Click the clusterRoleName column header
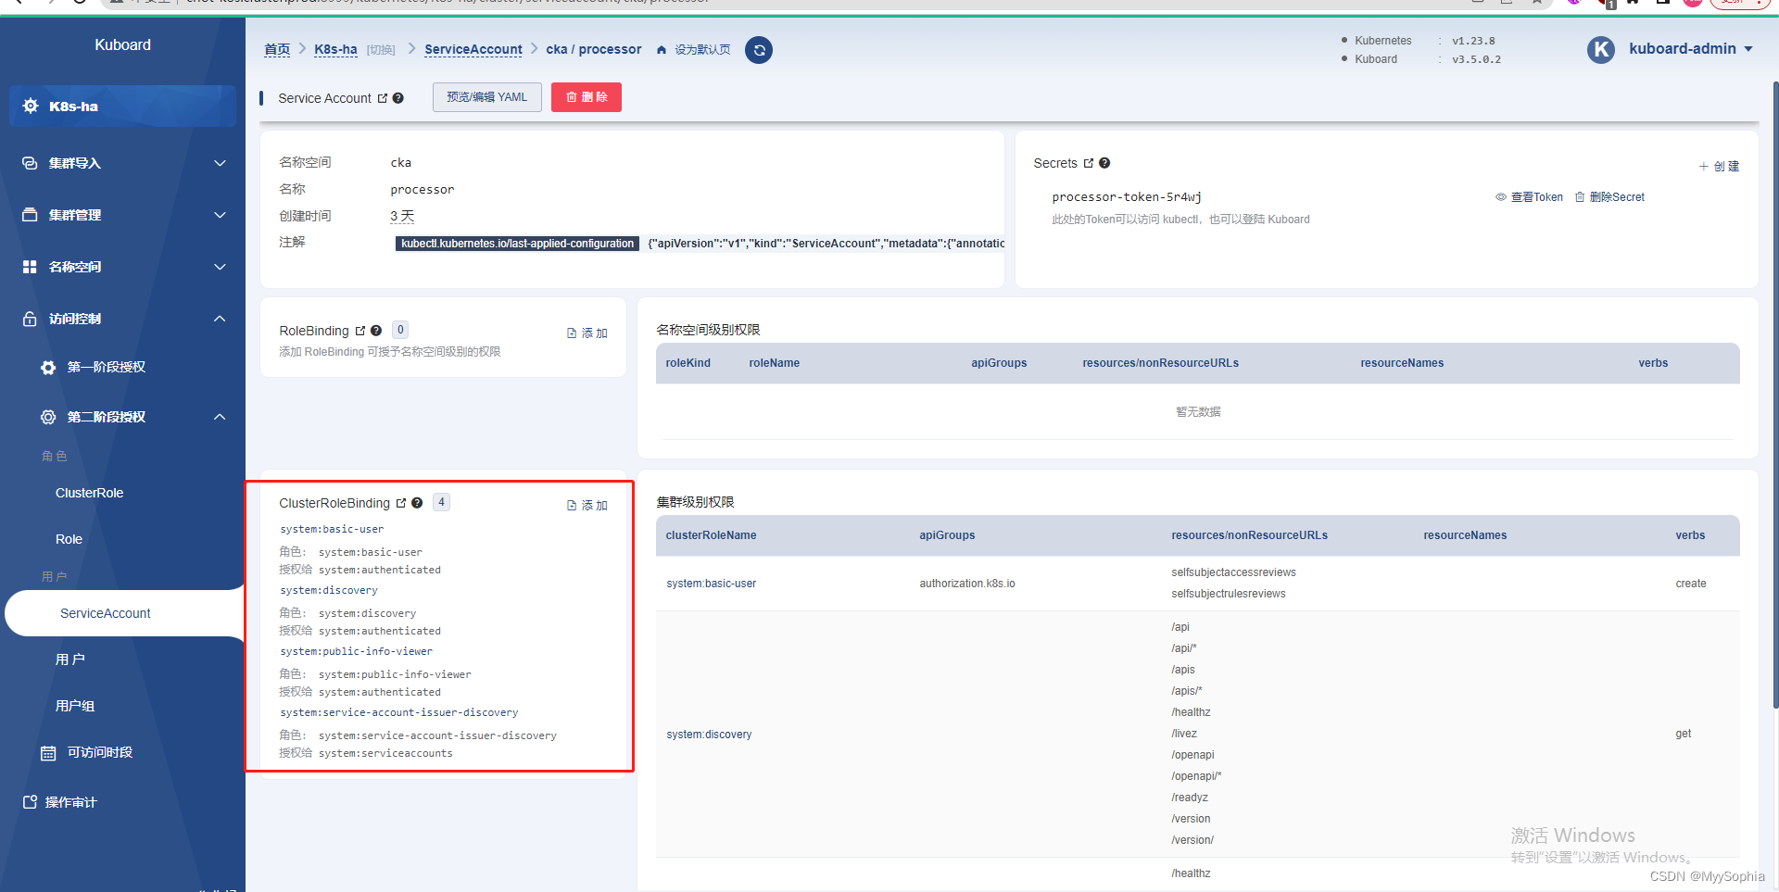1779x892 pixels. pyautogui.click(x=711, y=535)
